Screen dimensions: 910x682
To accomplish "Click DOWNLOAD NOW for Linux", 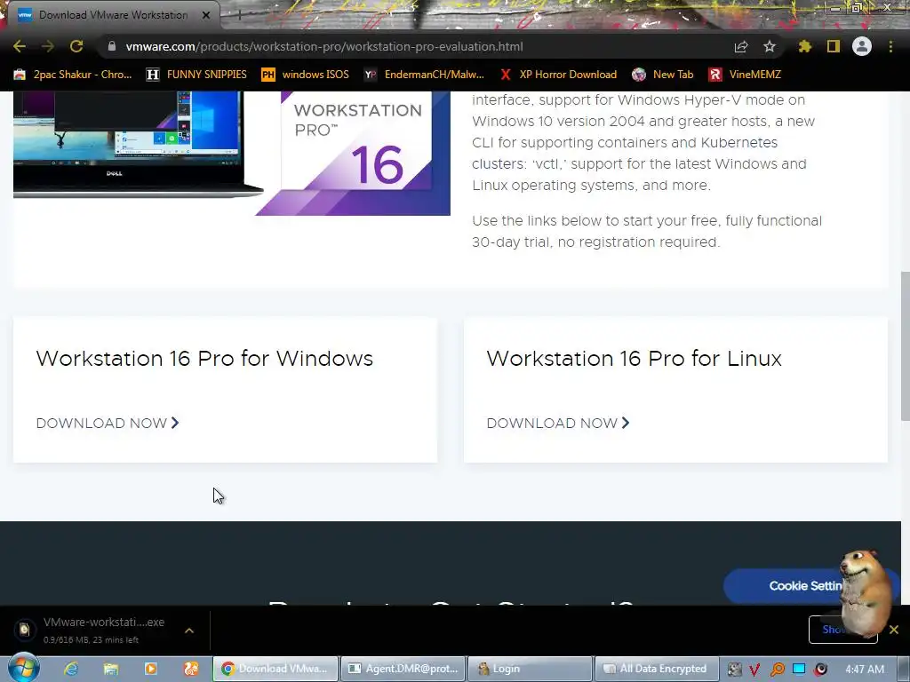I will [558, 423].
